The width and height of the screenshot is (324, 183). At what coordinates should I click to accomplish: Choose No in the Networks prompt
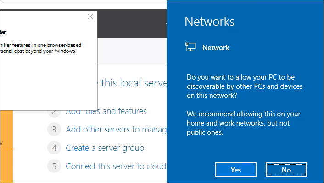(286, 170)
